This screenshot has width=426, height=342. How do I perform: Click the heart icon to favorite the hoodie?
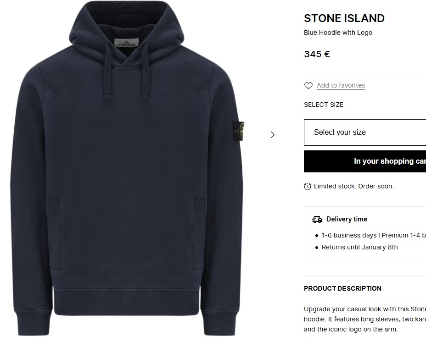point(308,85)
